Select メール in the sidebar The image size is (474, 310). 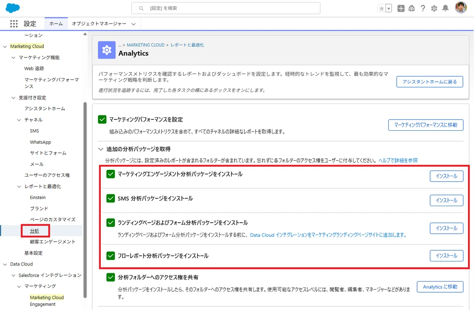[x=37, y=164]
